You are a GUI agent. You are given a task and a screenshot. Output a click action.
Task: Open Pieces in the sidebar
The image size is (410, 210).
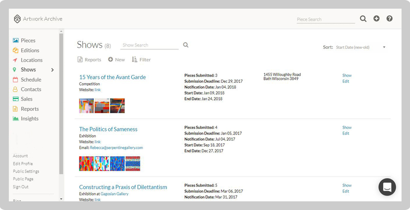pyautogui.click(x=28, y=41)
